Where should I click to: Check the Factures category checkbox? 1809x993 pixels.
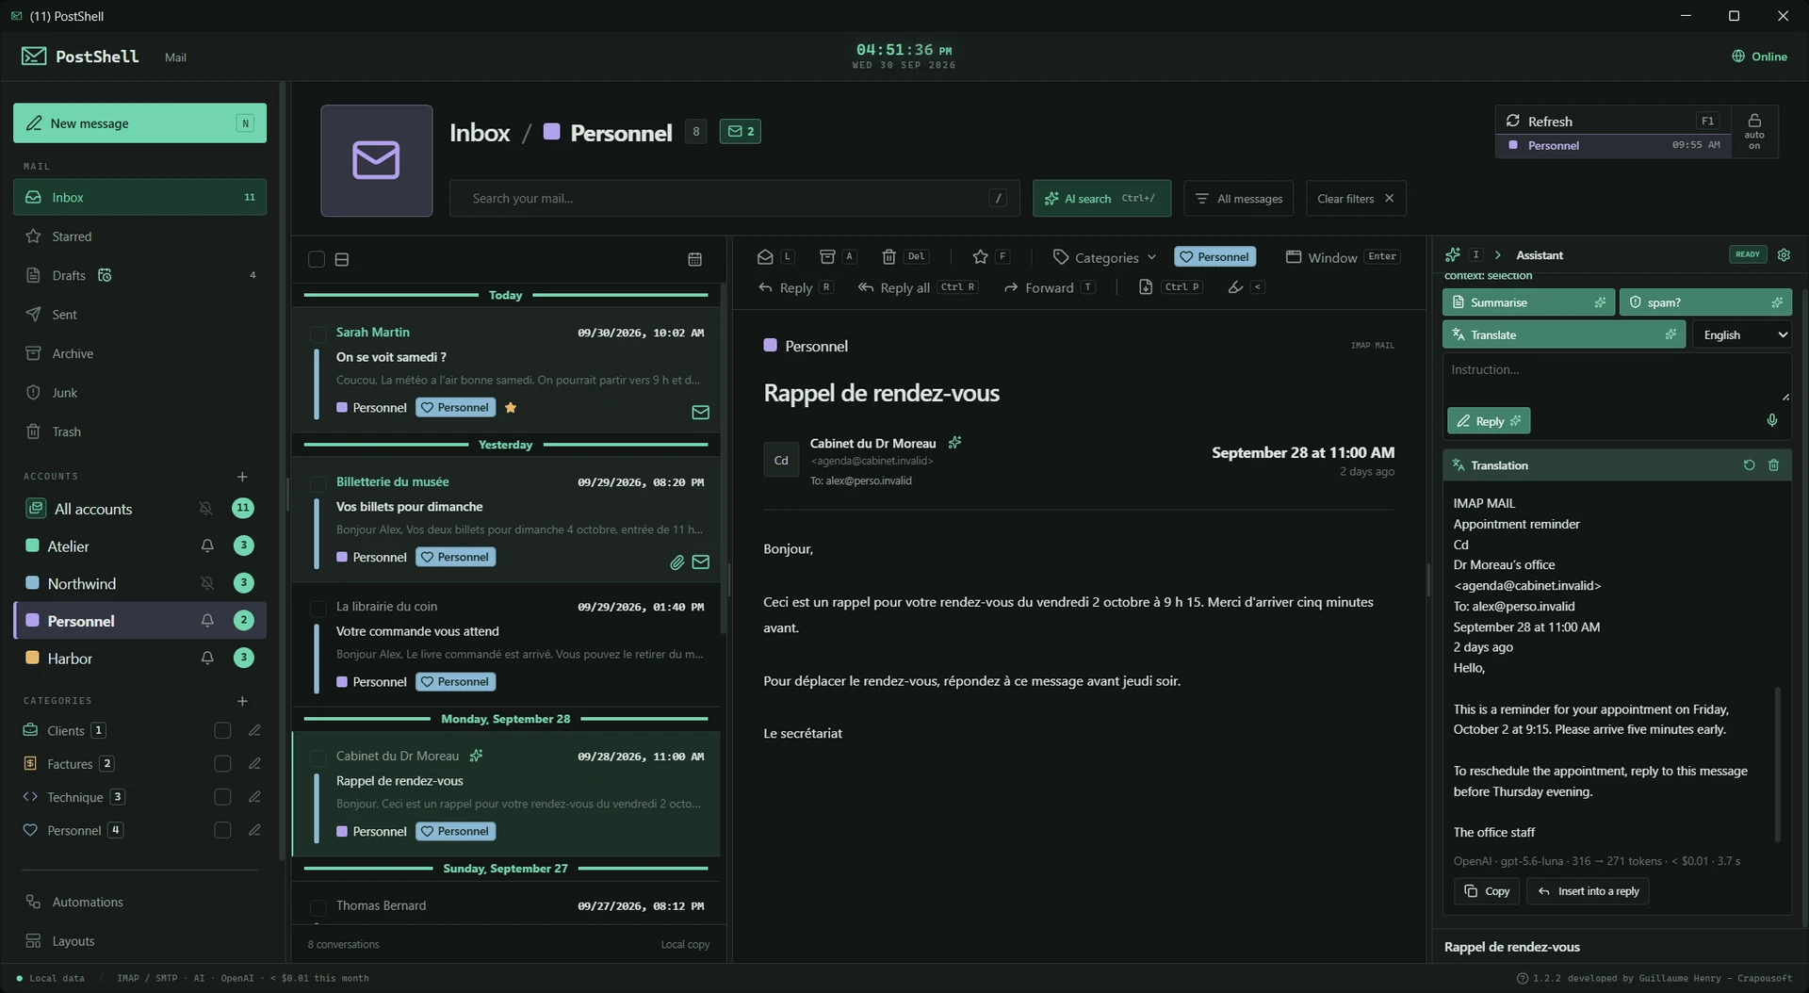pyautogui.click(x=222, y=763)
